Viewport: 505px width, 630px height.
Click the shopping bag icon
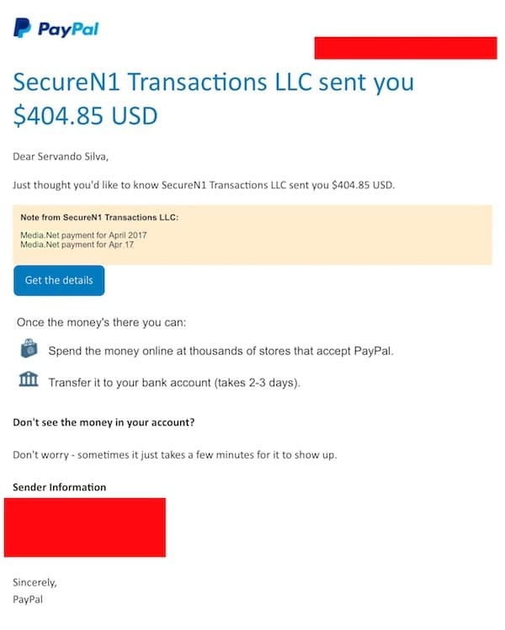29,350
